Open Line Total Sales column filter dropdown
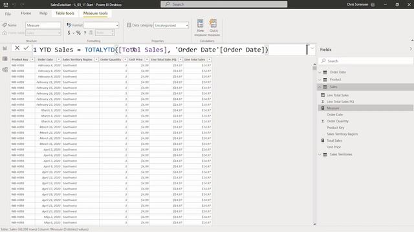This screenshot has height=232, width=414. click(209, 59)
